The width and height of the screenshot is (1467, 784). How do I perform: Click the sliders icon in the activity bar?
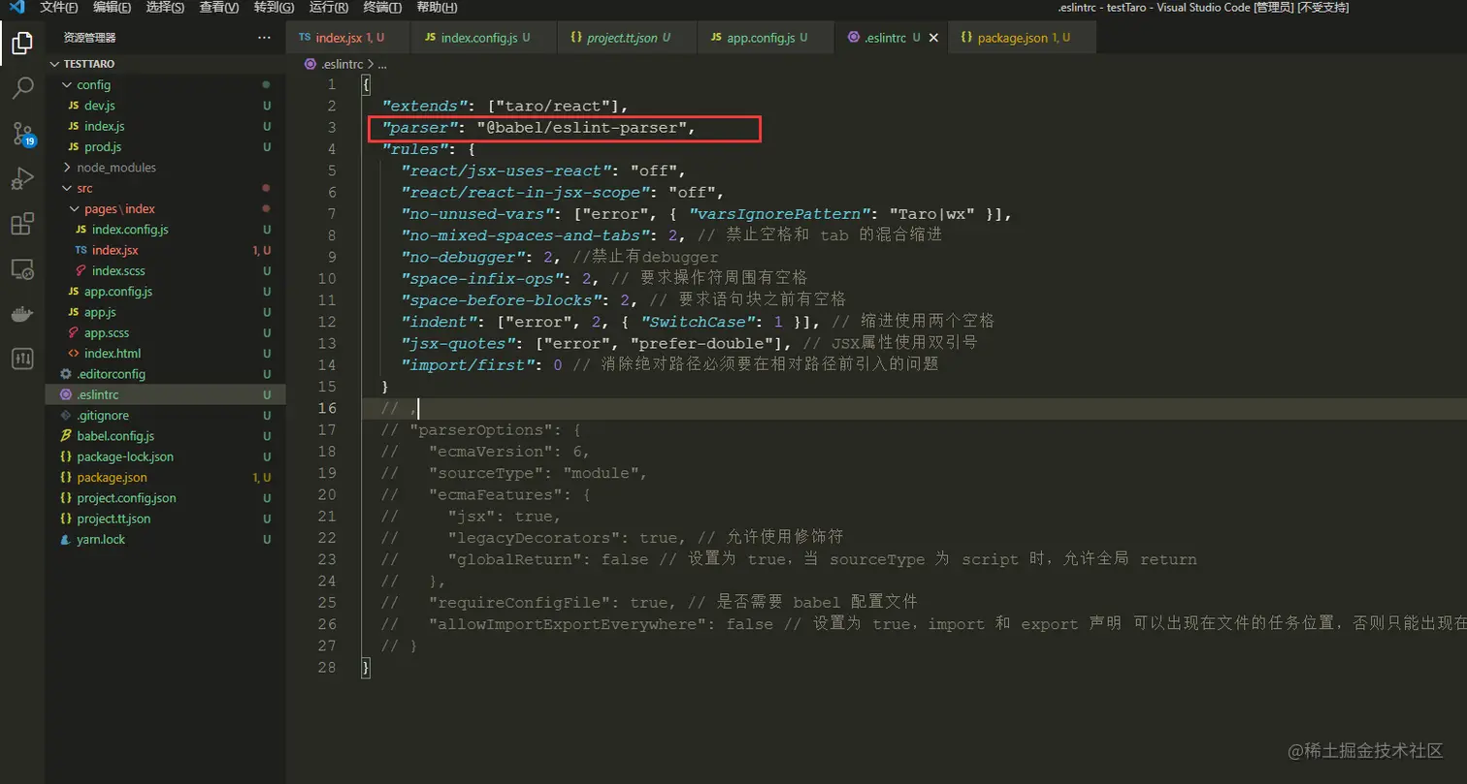click(22, 360)
